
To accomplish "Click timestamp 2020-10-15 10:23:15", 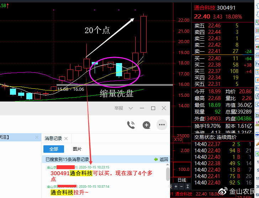I will point(94,167).
